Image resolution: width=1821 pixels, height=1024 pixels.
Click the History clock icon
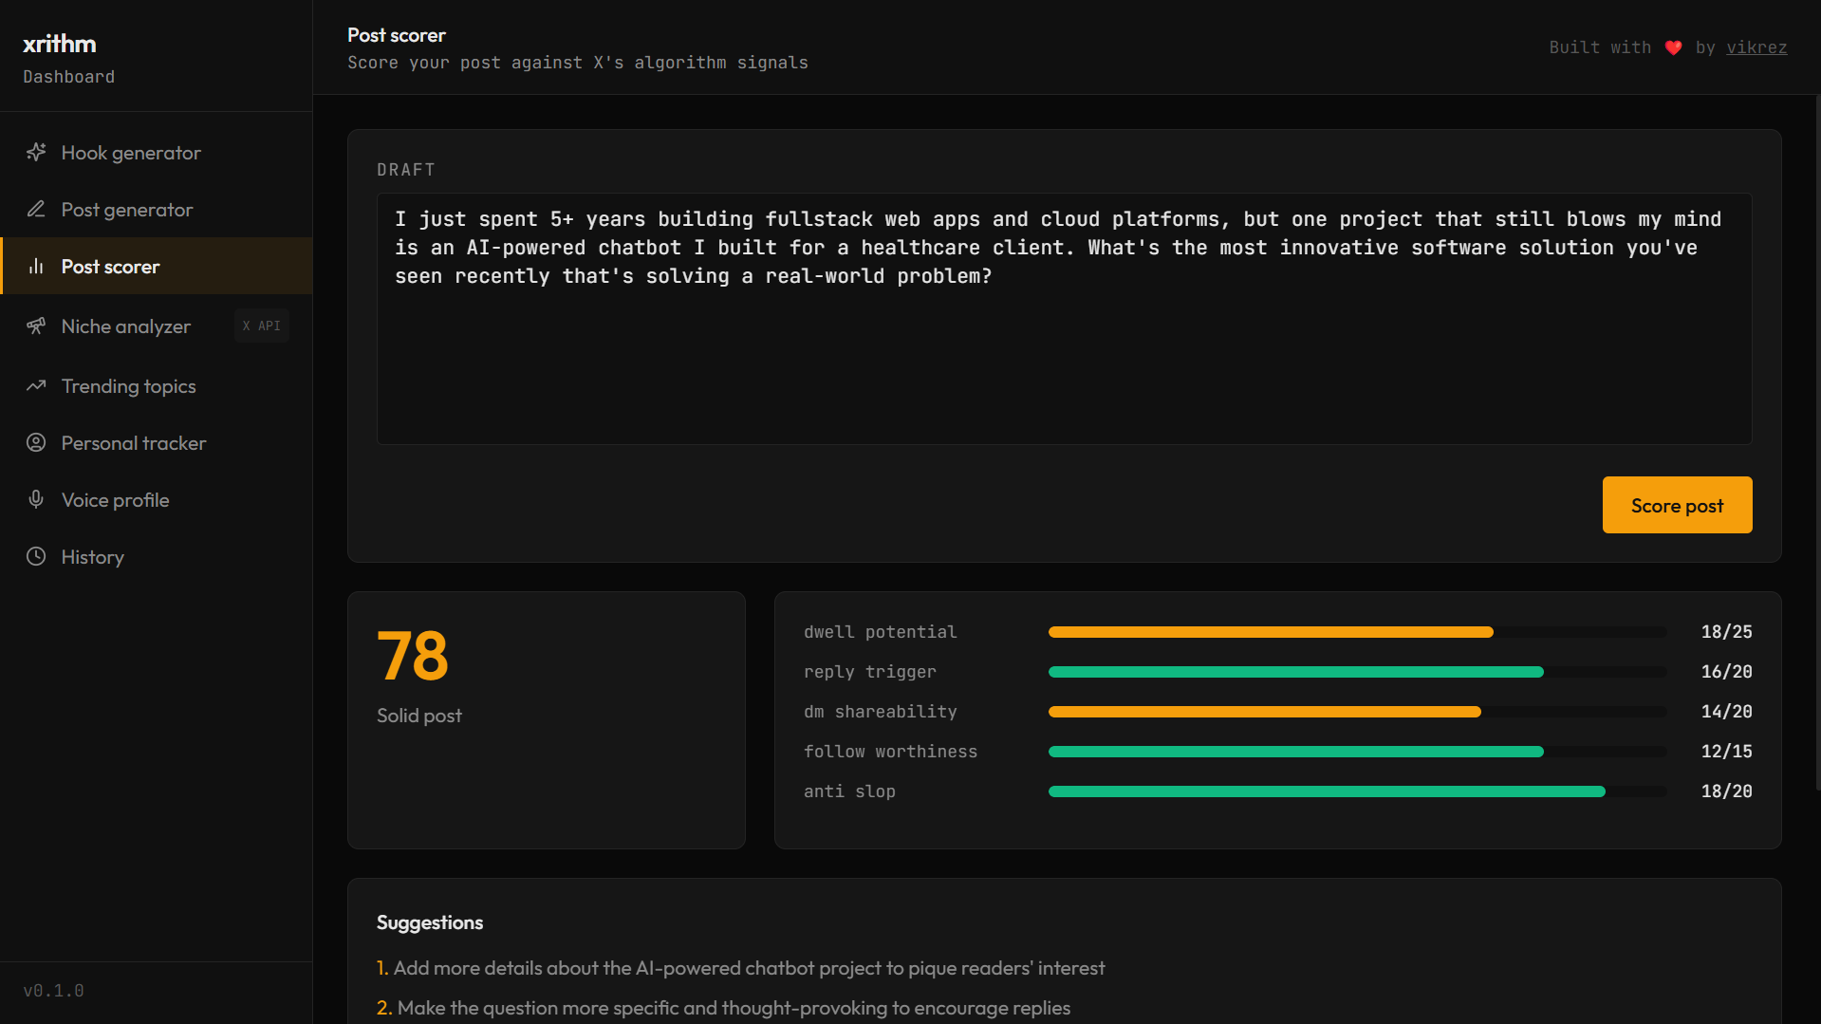pyautogui.click(x=36, y=556)
